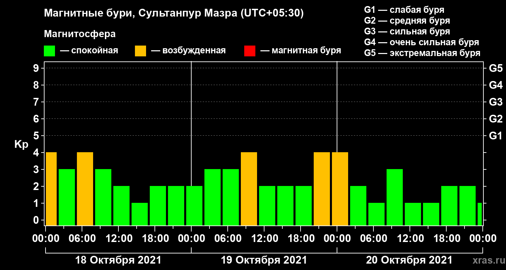Click the 'Kp' axis title

(21, 144)
